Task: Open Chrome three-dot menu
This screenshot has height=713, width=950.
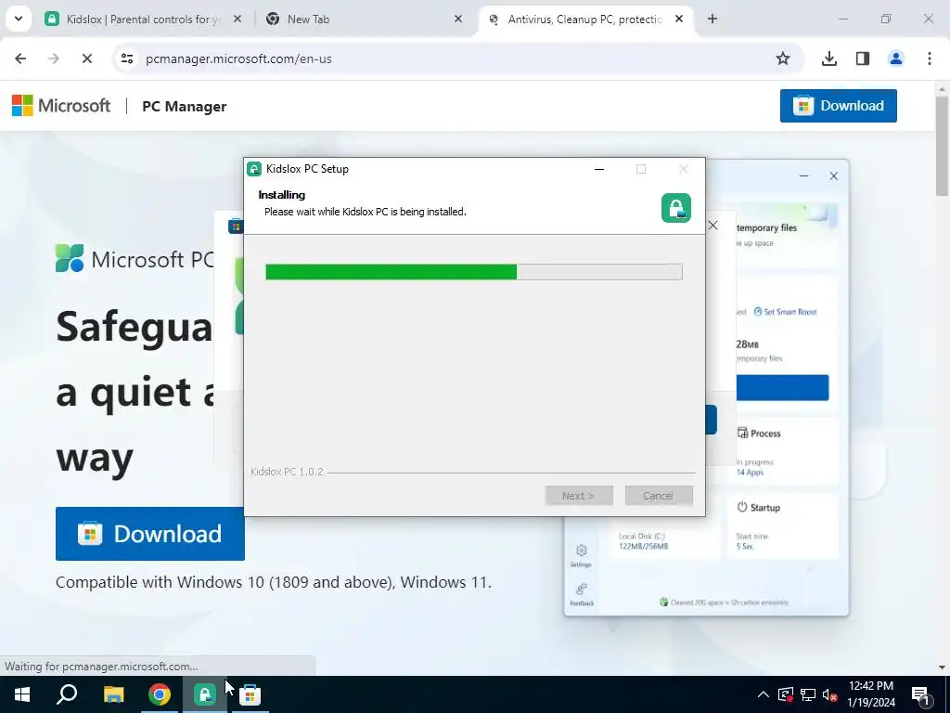Action: point(930,58)
